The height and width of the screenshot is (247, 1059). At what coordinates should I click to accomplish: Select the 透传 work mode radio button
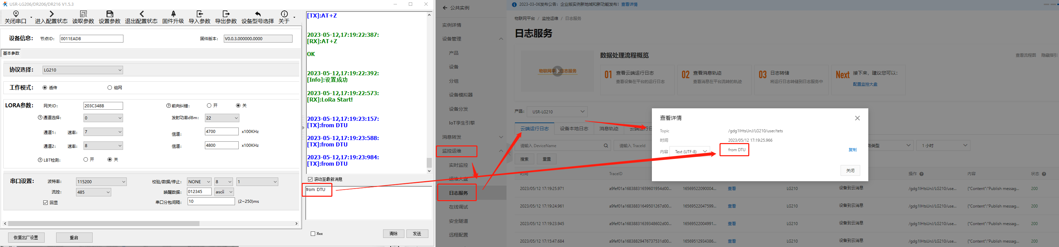coord(45,87)
